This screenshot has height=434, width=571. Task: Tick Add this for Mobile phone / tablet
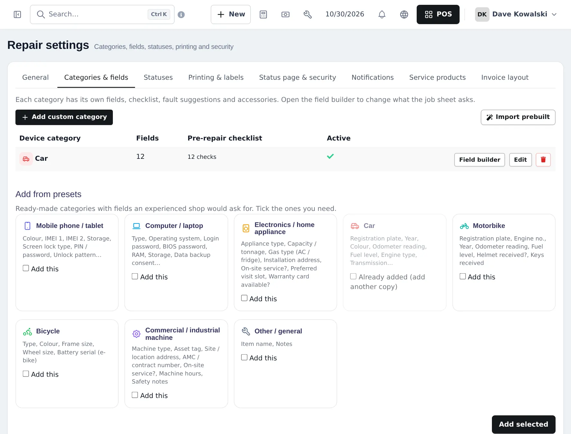click(26, 268)
